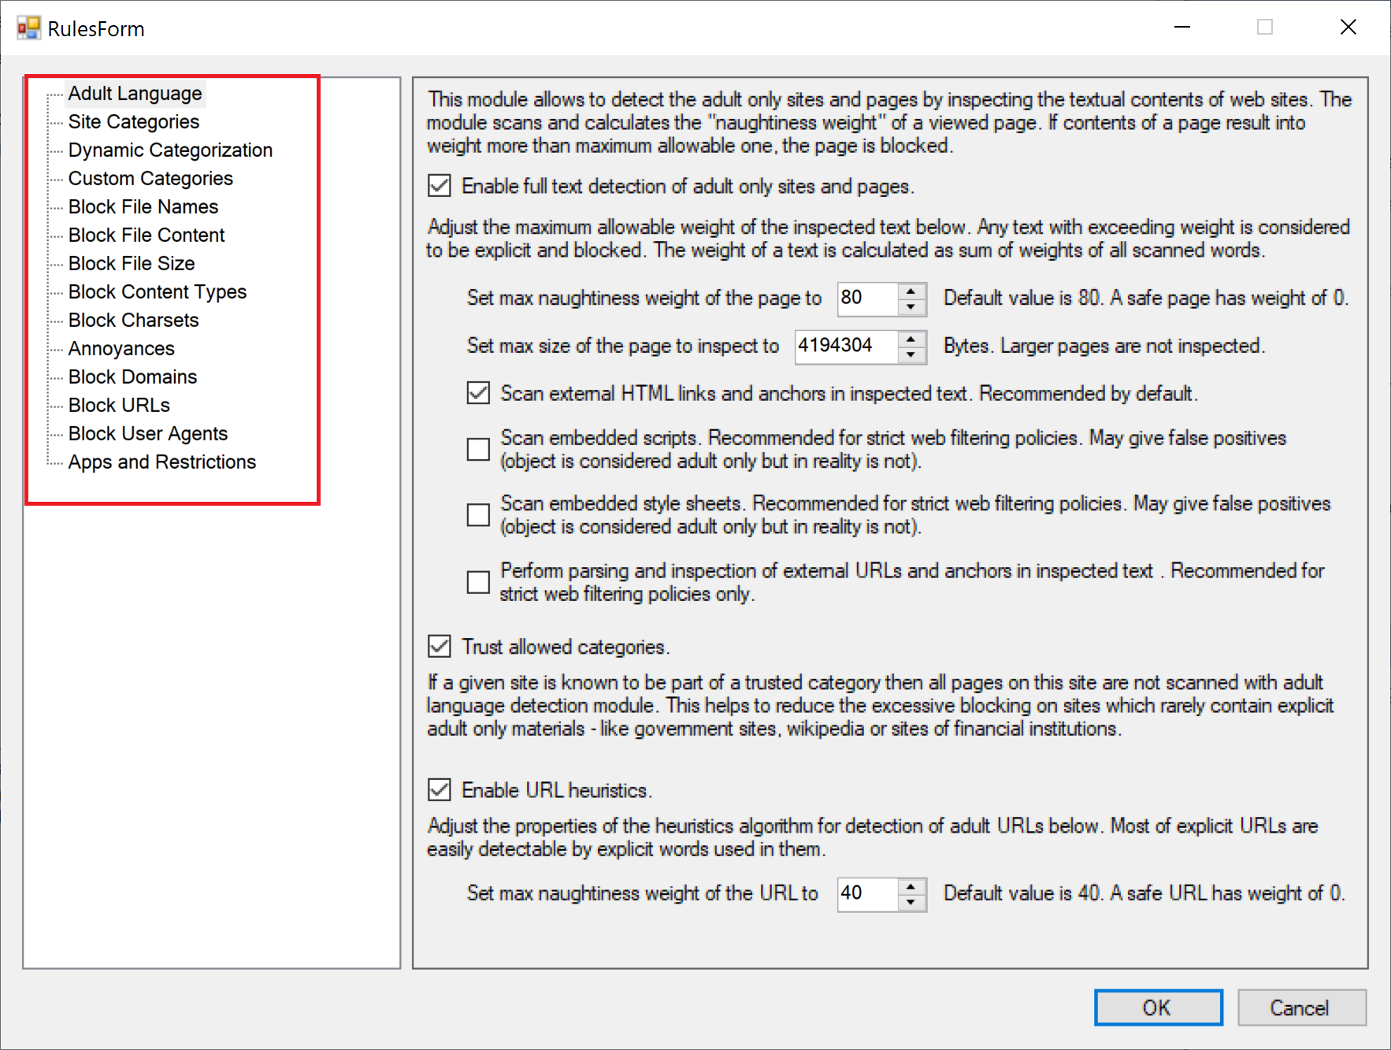
Task: Select Block Charsets item
Action: click(133, 321)
